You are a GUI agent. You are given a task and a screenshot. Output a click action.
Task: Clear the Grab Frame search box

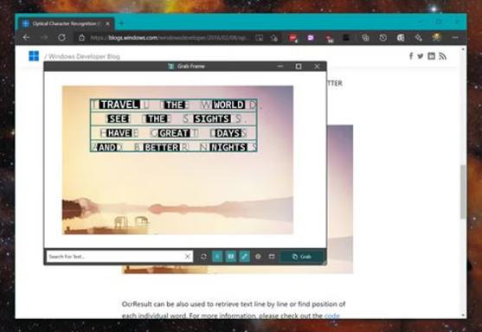[187, 257]
